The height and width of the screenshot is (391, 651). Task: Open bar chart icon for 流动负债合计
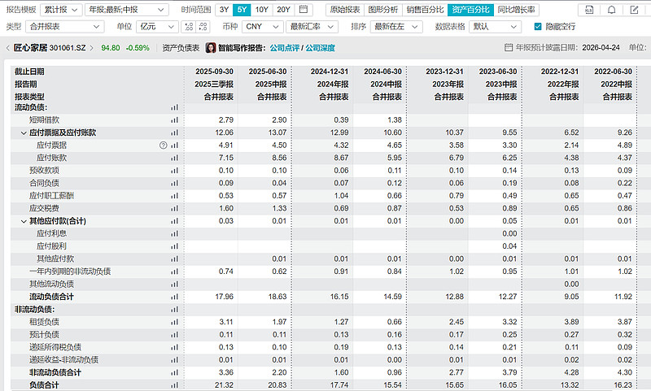pyautogui.click(x=174, y=297)
